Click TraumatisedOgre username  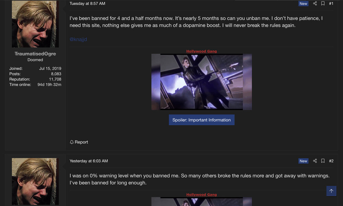[x=35, y=54]
